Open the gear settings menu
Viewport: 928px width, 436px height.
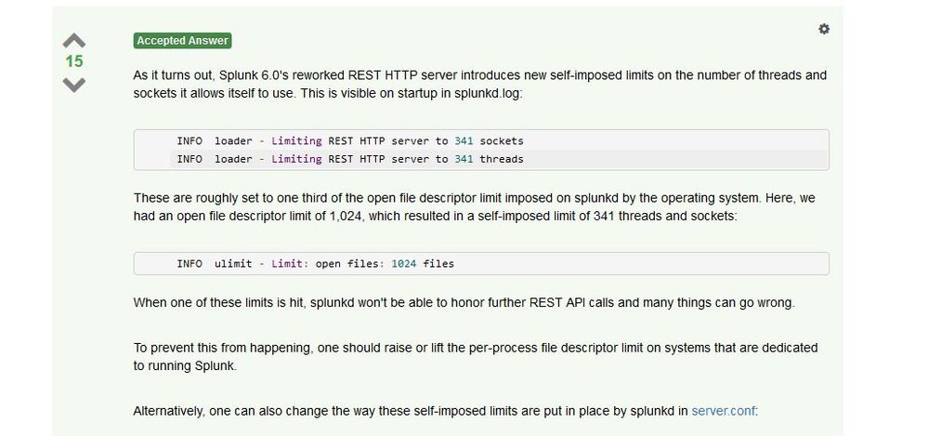pyautogui.click(x=824, y=29)
